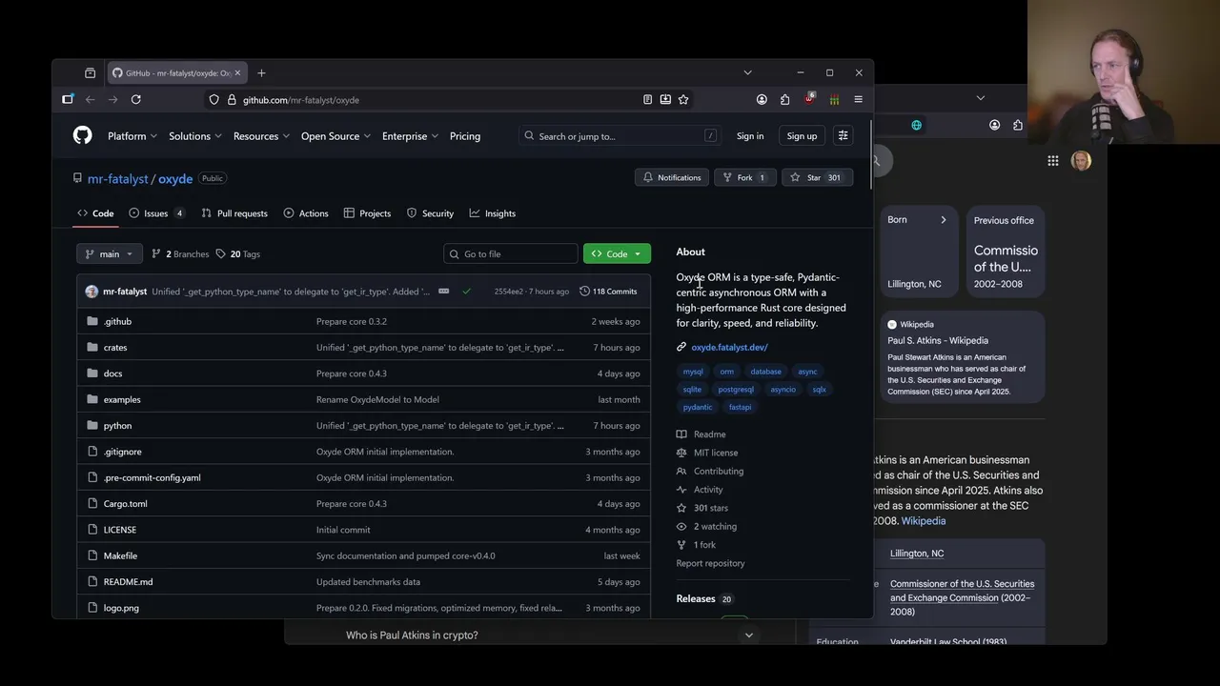
Task: Open the green Code dropdown button
Action: (x=617, y=253)
